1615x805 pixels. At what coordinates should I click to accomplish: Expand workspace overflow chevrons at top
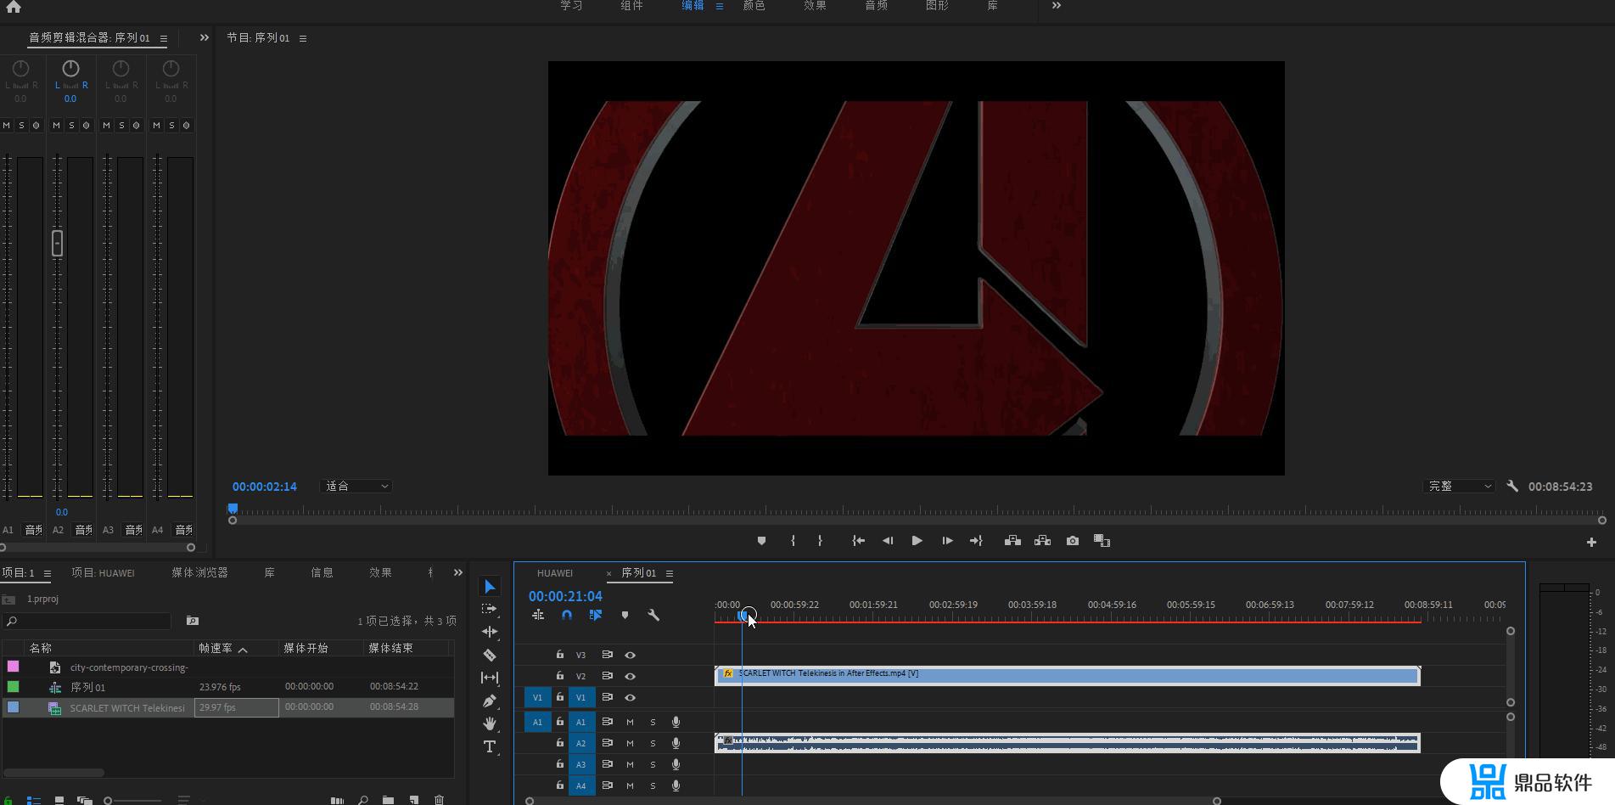coord(1057,5)
